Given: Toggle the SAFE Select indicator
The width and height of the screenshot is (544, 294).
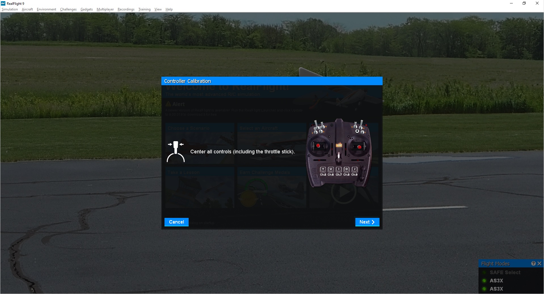Looking at the screenshot, I should (484, 272).
